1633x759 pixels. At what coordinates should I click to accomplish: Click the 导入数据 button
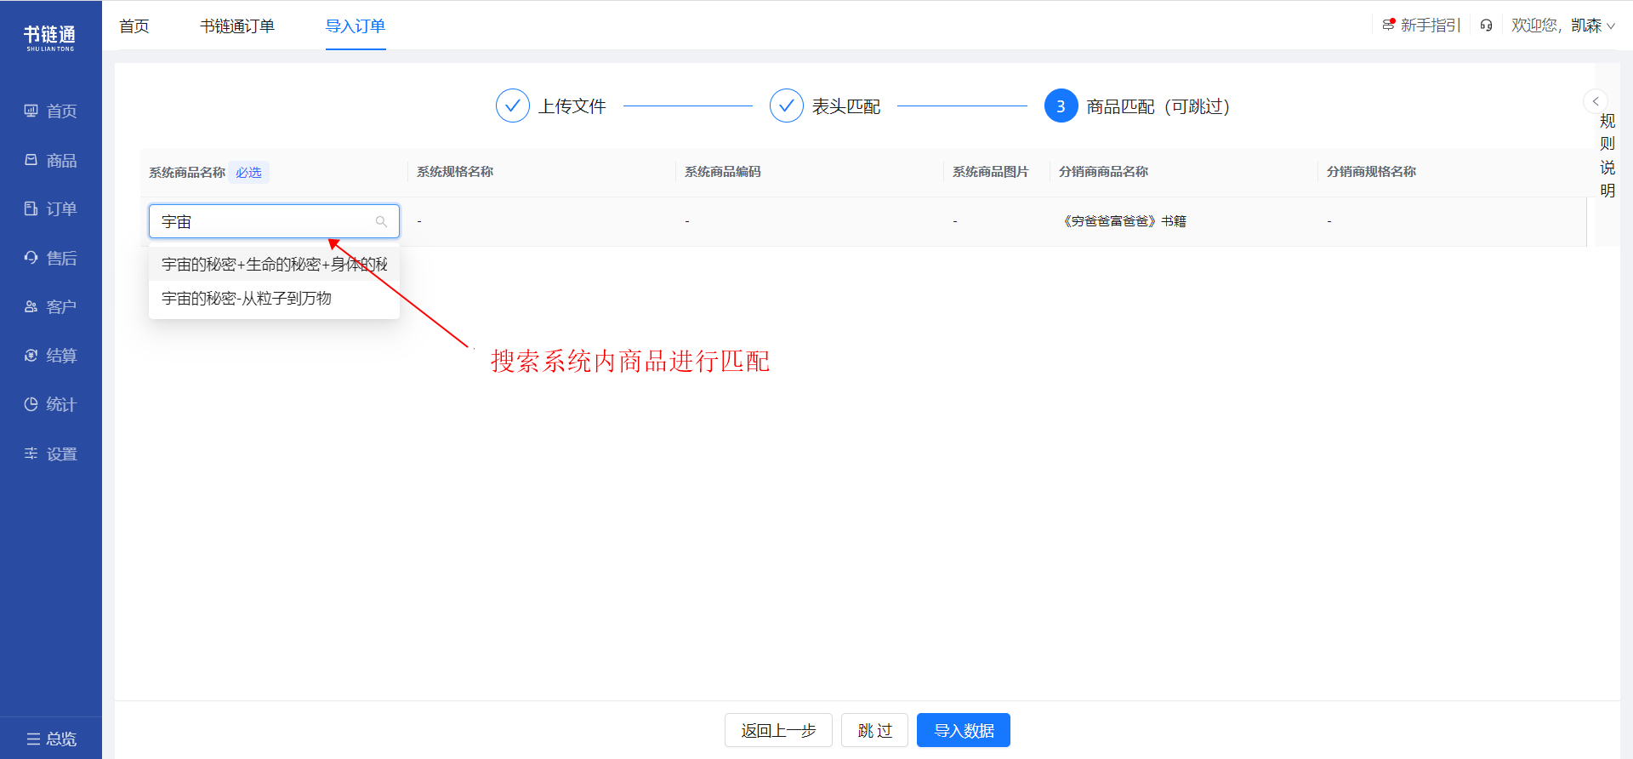click(x=964, y=730)
